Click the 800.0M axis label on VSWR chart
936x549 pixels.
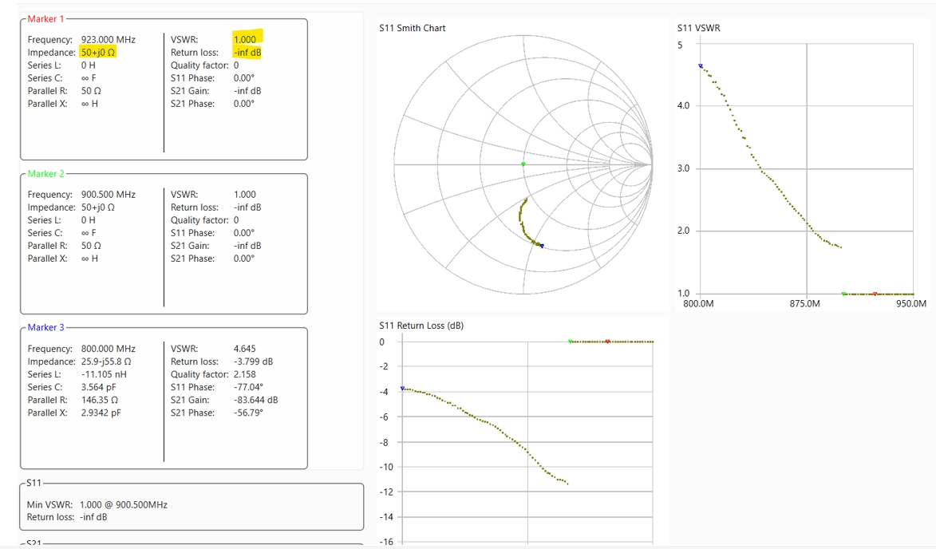pos(698,304)
